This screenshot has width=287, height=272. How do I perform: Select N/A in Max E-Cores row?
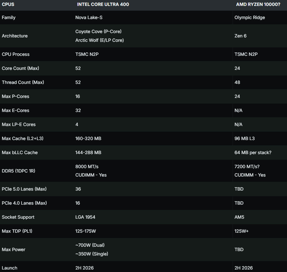(238, 110)
